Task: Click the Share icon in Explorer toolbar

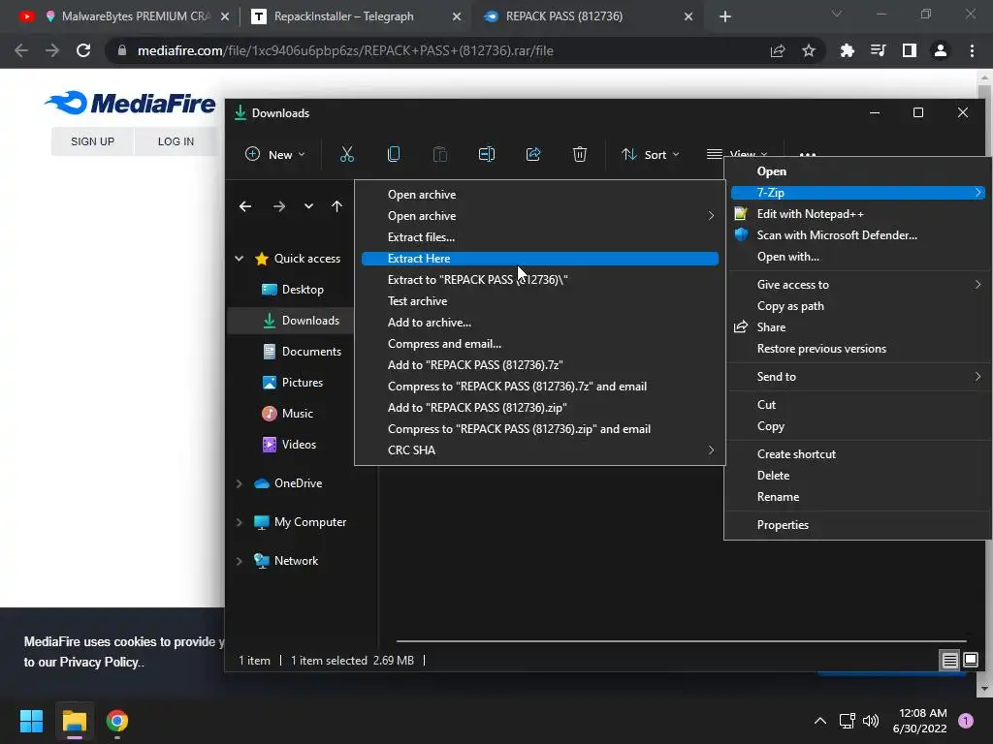Action: (x=533, y=154)
